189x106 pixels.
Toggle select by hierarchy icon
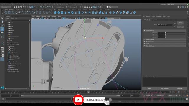click(x=30, y=7)
